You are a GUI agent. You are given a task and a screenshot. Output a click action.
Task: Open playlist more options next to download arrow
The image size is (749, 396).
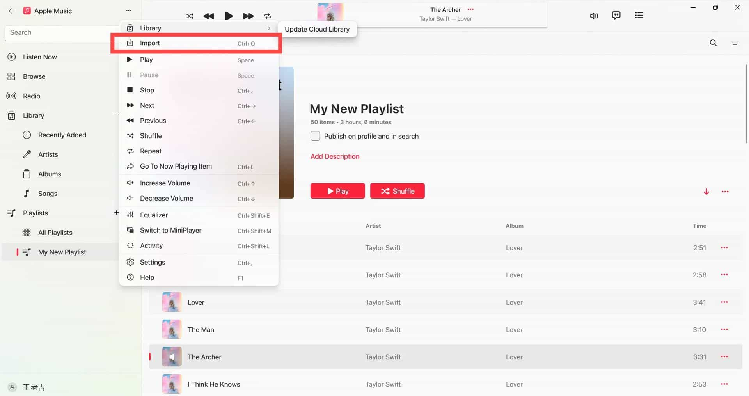pyautogui.click(x=725, y=192)
